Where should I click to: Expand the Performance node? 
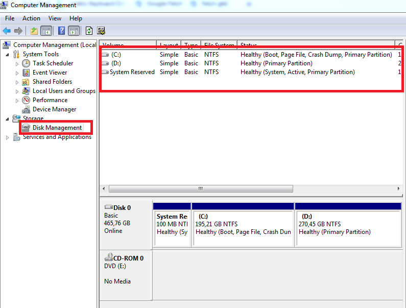point(17,101)
